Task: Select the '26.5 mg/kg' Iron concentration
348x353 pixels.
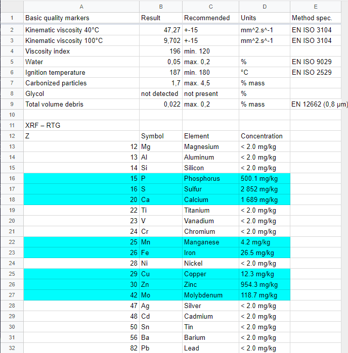Action: point(265,253)
